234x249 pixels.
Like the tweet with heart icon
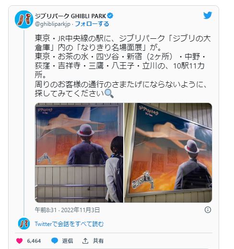coord(20,241)
